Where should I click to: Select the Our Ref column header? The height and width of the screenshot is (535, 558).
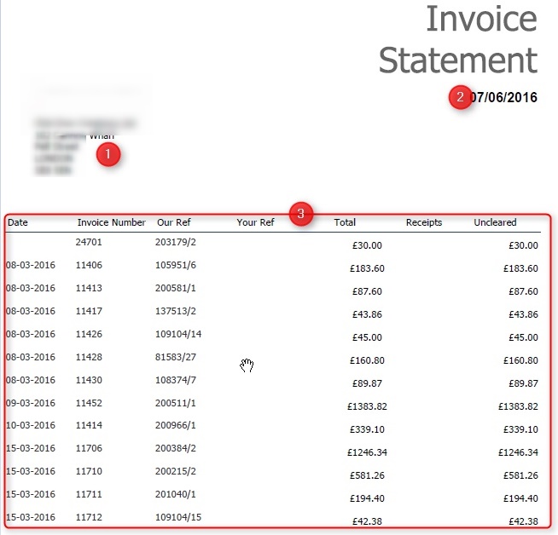pos(176,223)
